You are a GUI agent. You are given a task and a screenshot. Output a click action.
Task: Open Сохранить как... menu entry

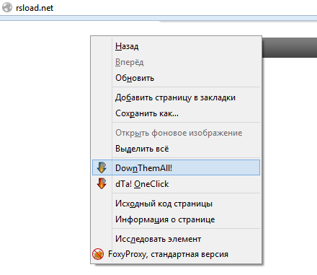[x=176, y=113]
